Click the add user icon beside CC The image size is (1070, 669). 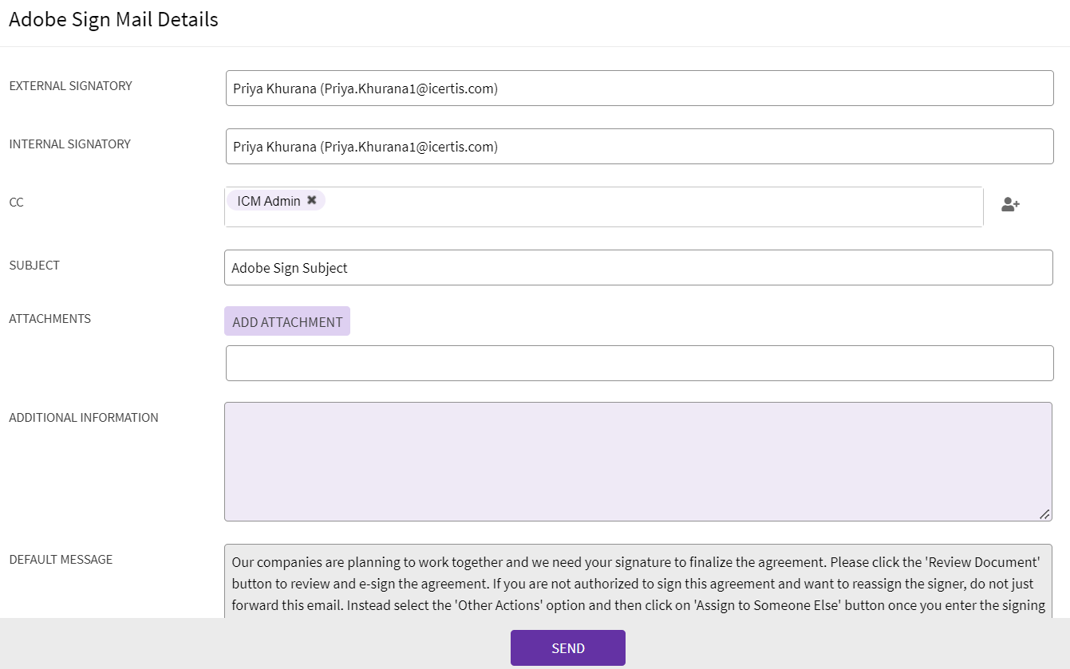pyautogui.click(x=1010, y=205)
